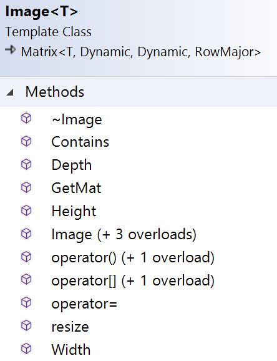Open the base class Matrix<T, Dynamic, Dynamic, RowMajor>
The image size is (277, 361).
coord(141,52)
